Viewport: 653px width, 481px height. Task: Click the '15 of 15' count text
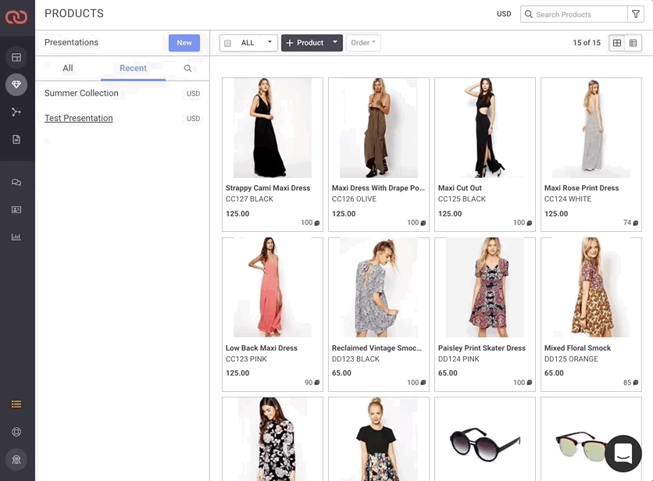click(x=587, y=43)
